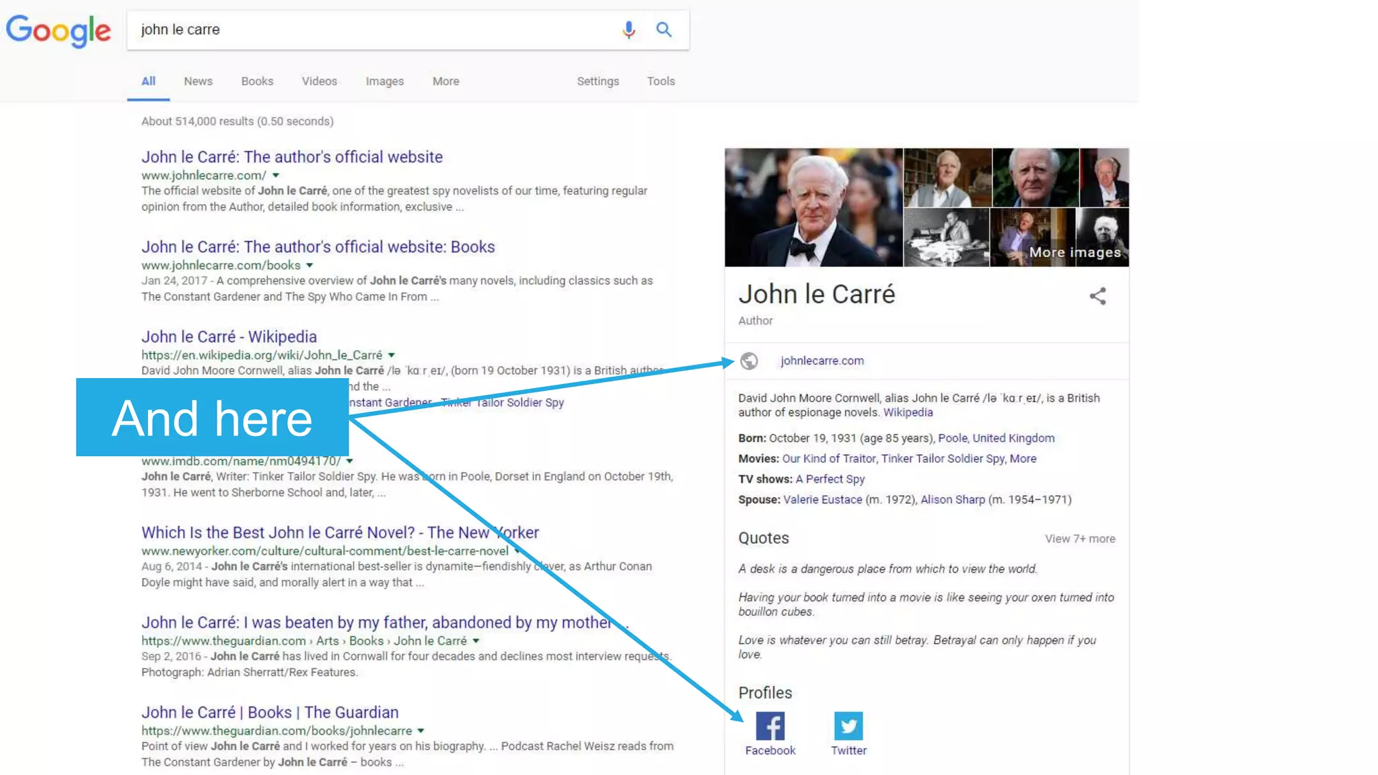Expand dropdown arrow next to www.johnlecarre.com/
The image size is (1378, 775).
point(276,176)
